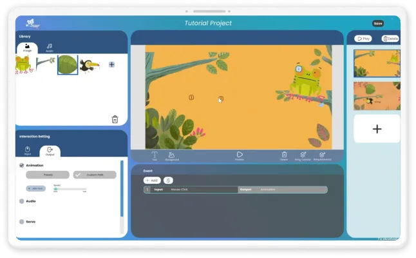
Task: Click the event row handle before Input
Action: (147, 190)
